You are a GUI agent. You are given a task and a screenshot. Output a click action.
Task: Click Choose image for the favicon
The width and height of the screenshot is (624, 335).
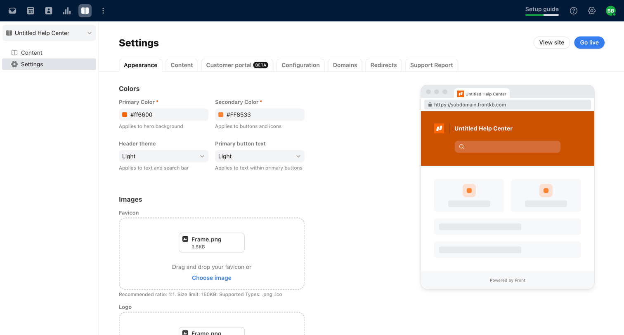pyautogui.click(x=212, y=278)
